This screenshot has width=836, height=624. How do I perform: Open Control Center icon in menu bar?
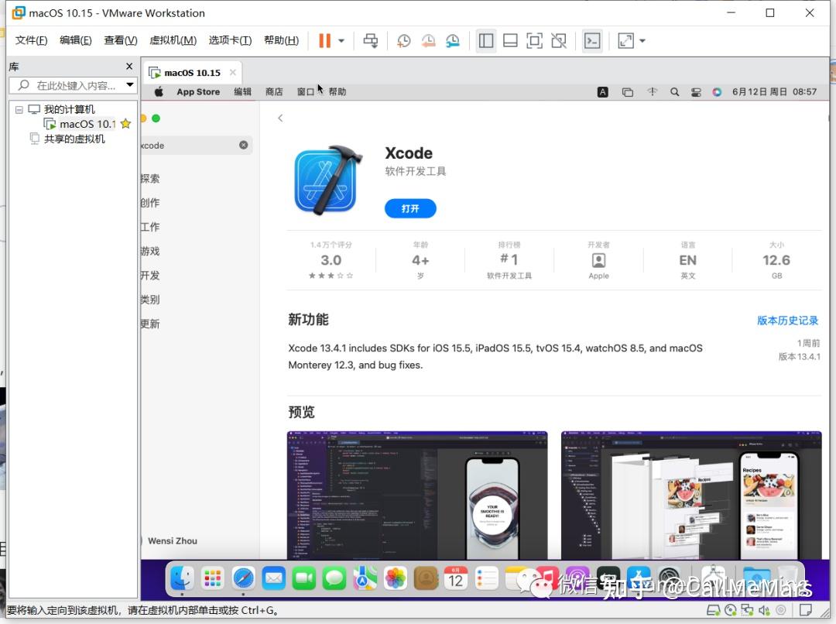[696, 91]
